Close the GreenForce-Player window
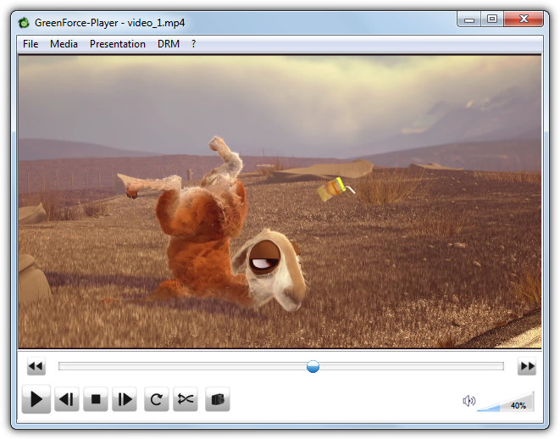This screenshot has width=560, height=439. pos(524,19)
